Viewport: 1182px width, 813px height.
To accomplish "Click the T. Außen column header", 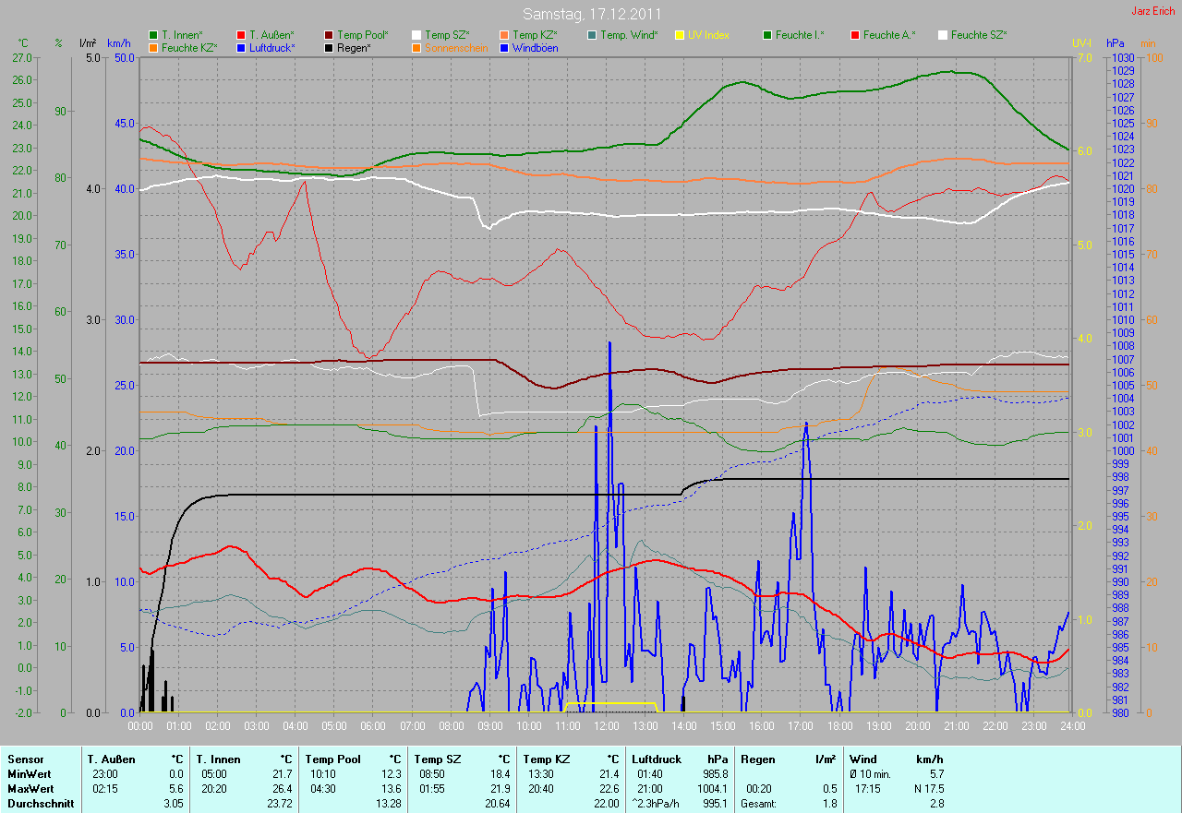I will (111, 759).
